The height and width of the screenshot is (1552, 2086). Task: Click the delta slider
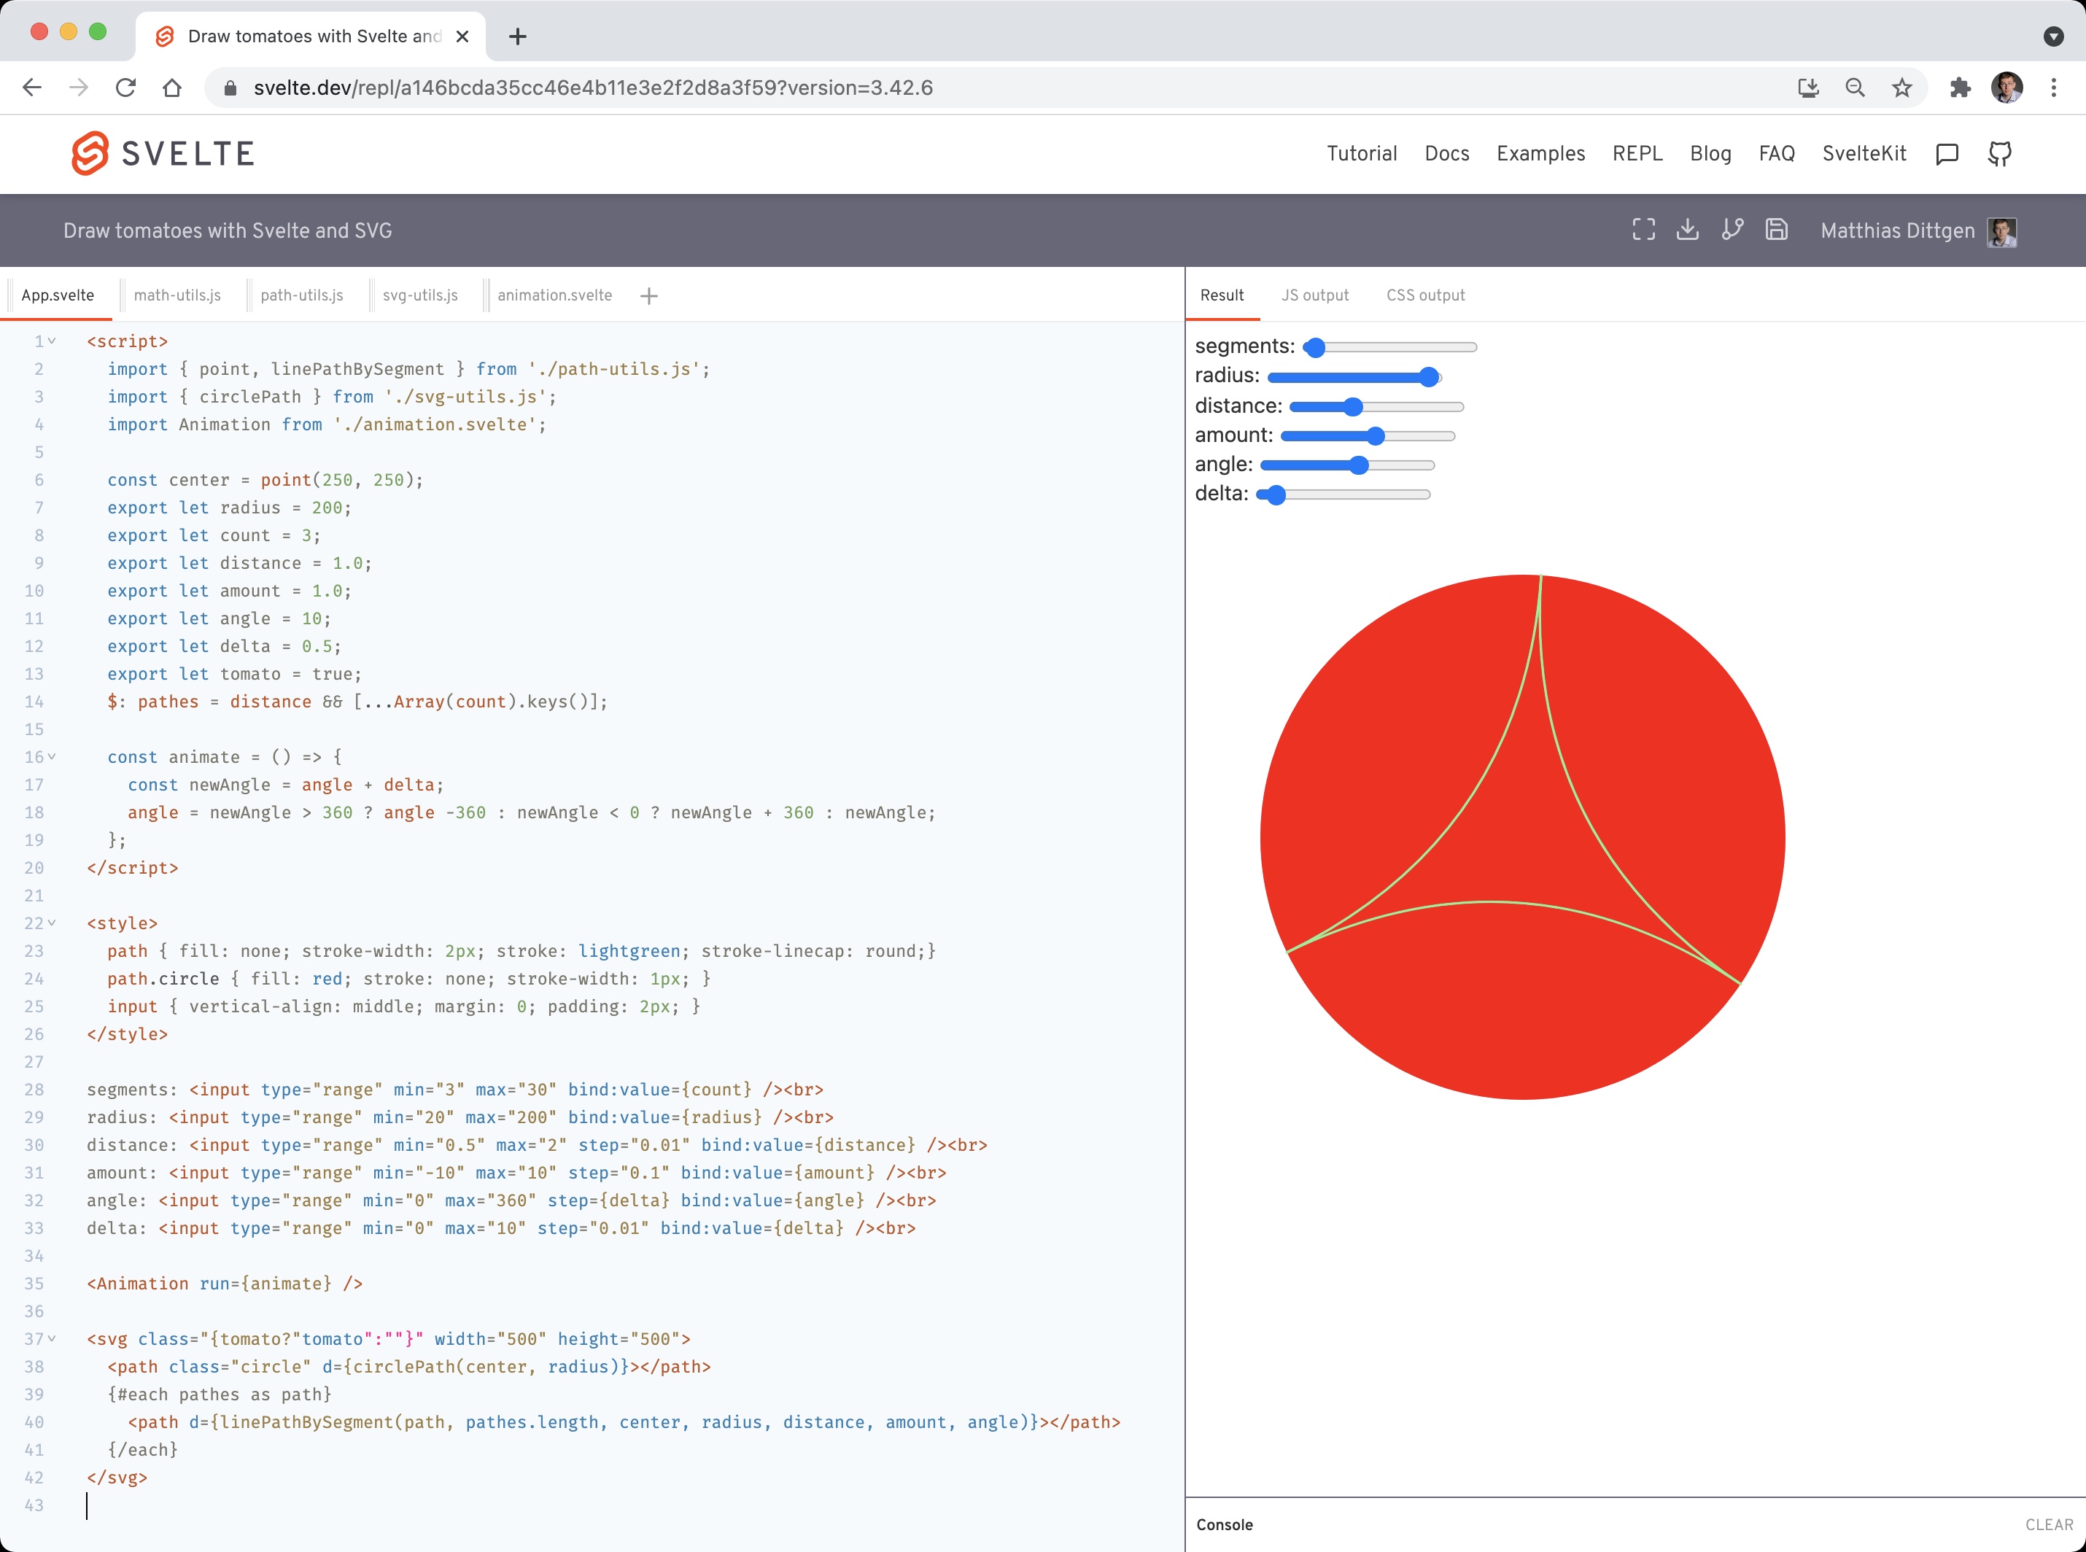[1344, 494]
